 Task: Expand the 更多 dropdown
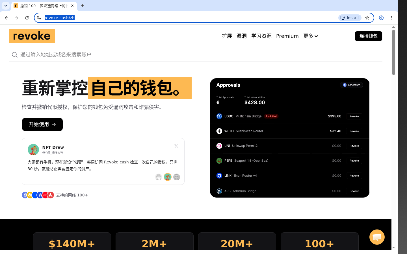tap(311, 36)
